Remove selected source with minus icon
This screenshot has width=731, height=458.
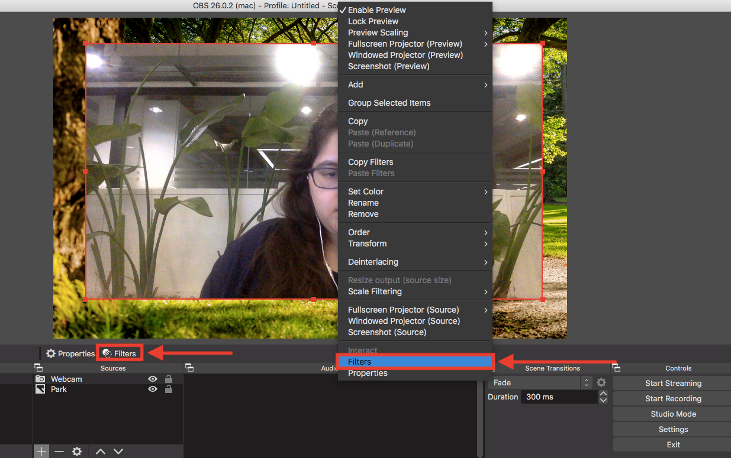(x=59, y=451)
